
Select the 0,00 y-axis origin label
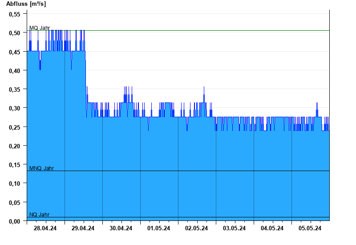click(15, 221)
